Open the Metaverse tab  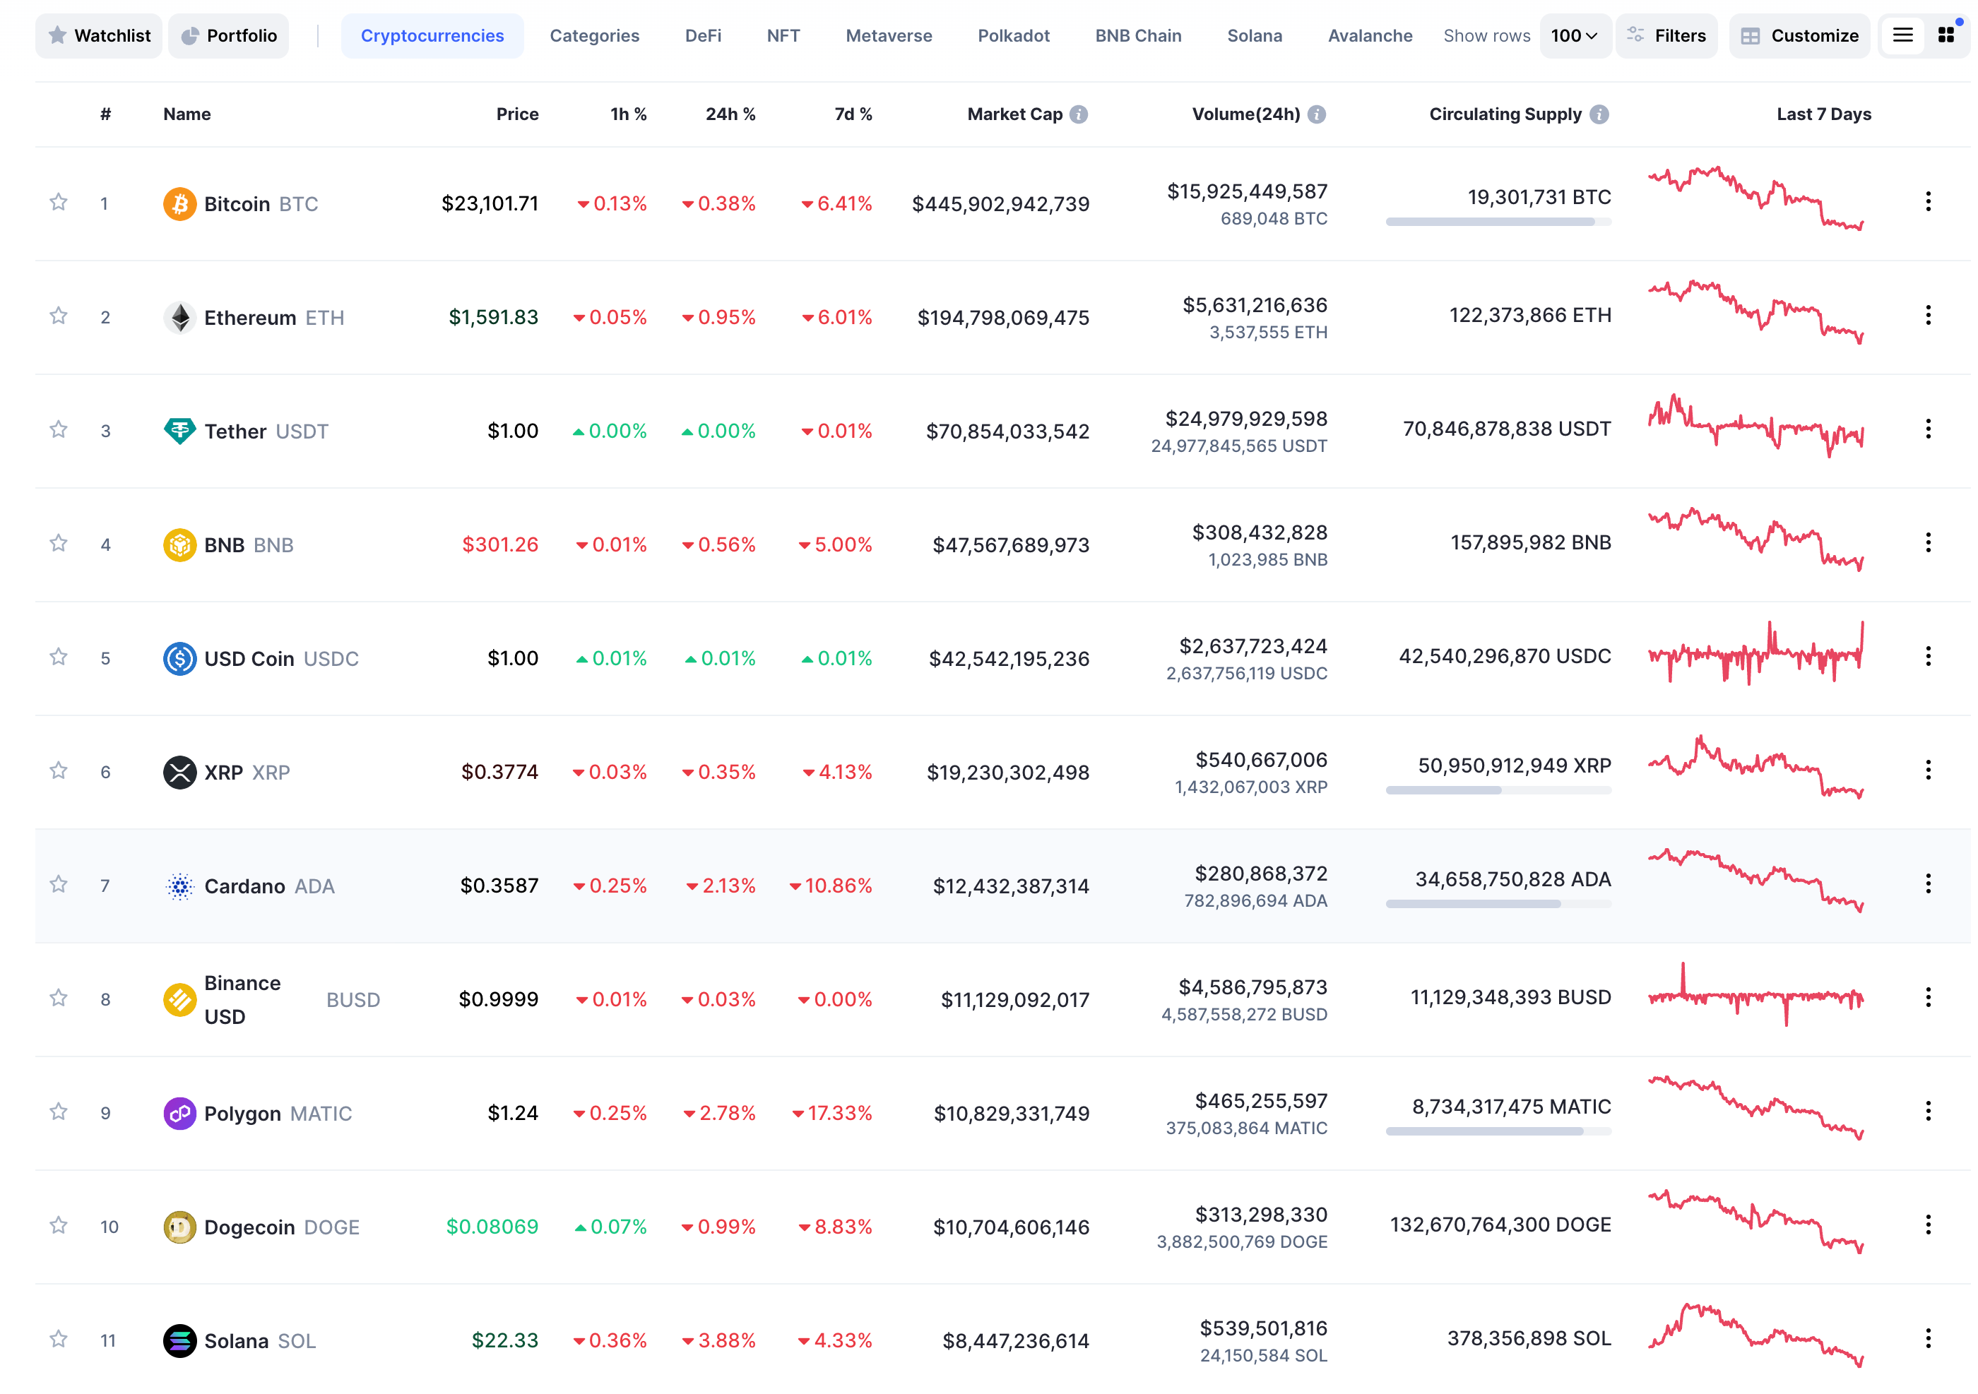[x=888, y=36]
